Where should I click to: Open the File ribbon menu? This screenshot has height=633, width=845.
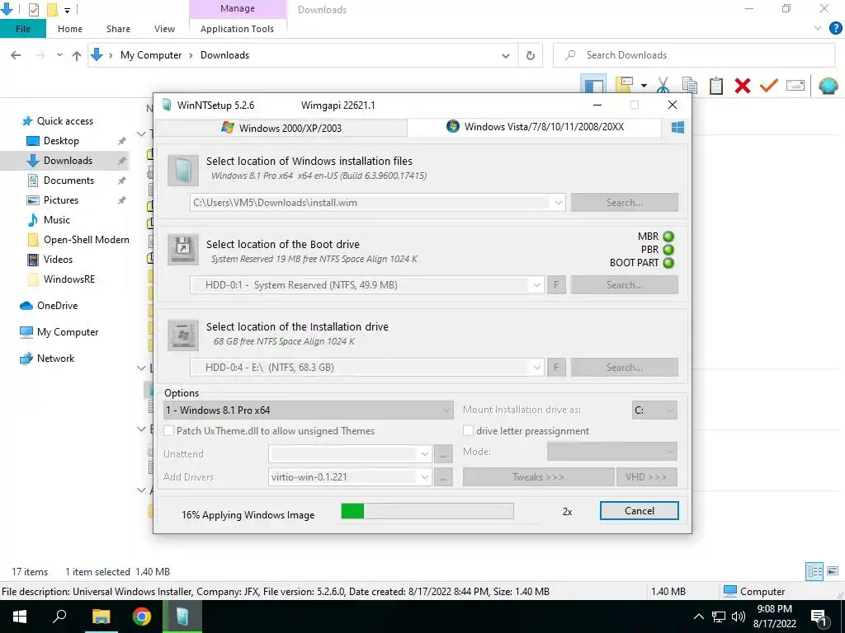click(22, 29)
